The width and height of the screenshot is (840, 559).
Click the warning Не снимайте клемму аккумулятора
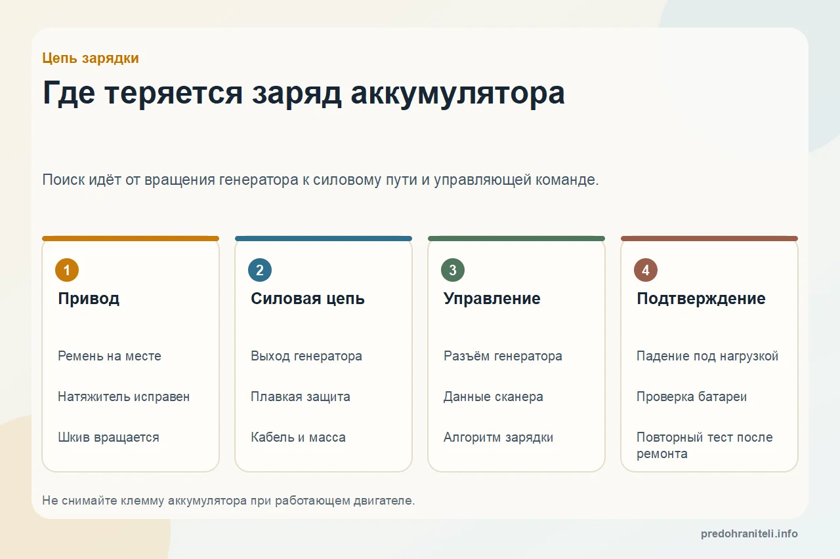pyautogui.click(x=228, y=501)
